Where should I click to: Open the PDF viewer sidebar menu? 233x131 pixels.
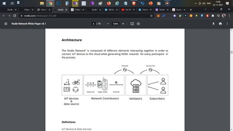click(x=6, y=24)
